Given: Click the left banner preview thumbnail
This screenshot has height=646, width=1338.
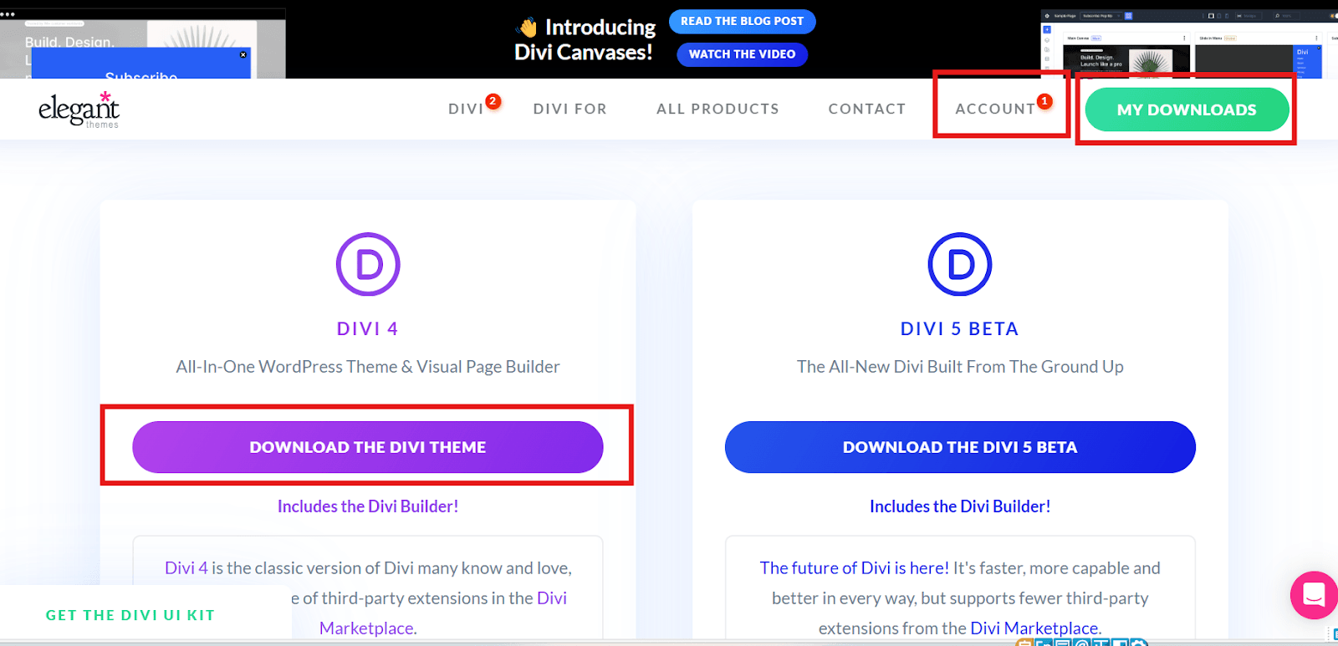Looking at the screenshot, I should coord(143,43).
